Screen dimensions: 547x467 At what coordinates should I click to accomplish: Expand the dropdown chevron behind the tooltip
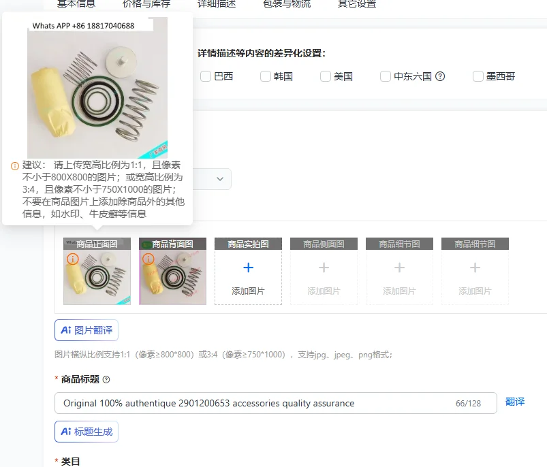click(220, 179)
